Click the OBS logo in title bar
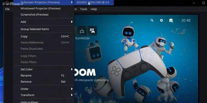The height and width of the screenshot is (103, 207). click(x=3, y=3)
